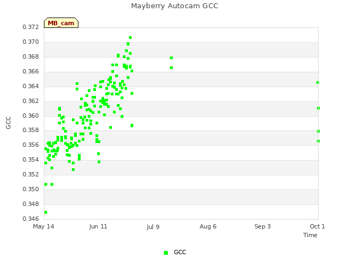Screen dimensions: 351x263
Task: Click the 0.366 y-axis tick label
Action: point(31,71)
